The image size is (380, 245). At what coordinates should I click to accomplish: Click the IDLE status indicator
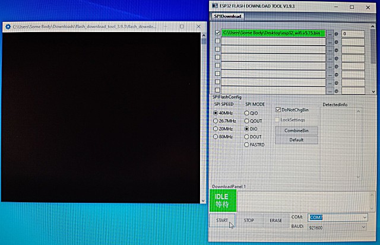[x=223, y=201]
